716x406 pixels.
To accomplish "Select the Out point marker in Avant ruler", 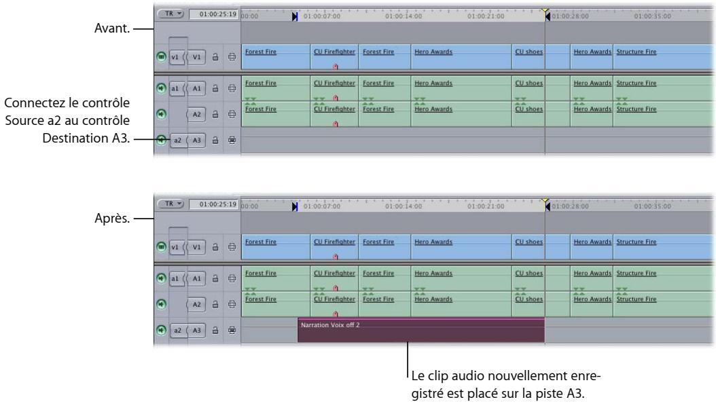I will [548, 16].
